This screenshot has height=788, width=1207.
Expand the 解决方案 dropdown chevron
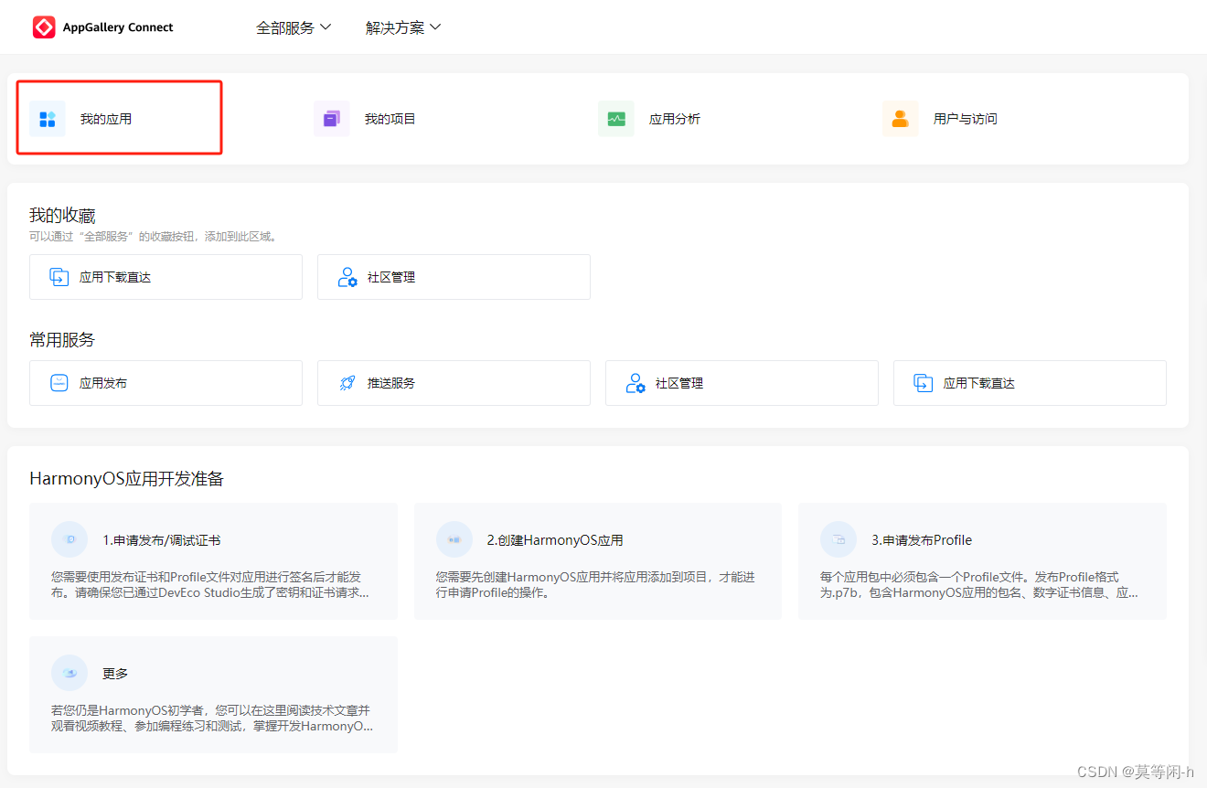click(435, 27)
